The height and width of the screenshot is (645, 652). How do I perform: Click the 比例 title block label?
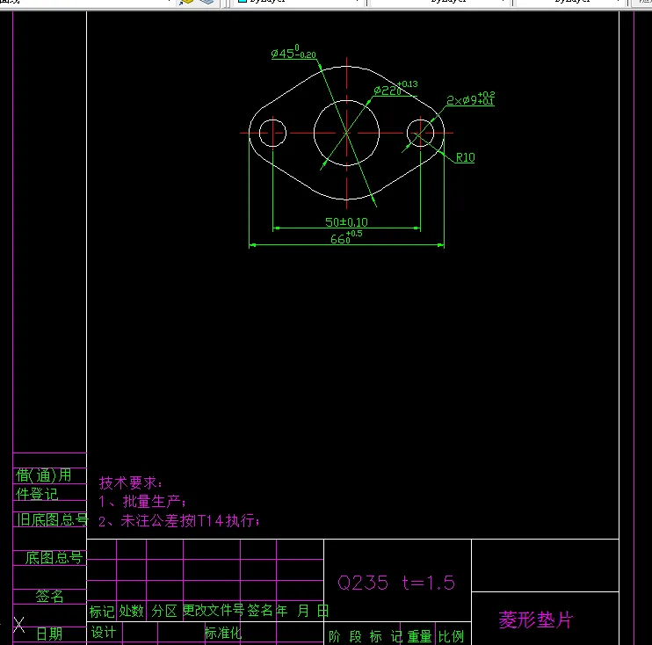tap(451, 636)
